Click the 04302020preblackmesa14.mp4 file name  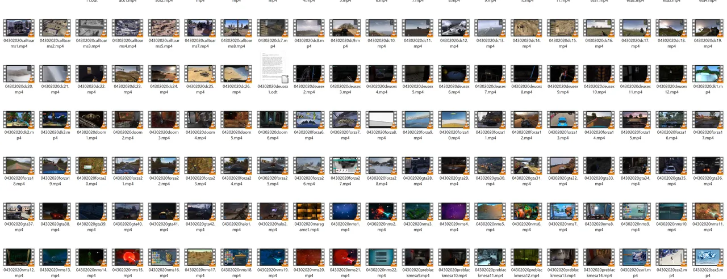[599, 273]
